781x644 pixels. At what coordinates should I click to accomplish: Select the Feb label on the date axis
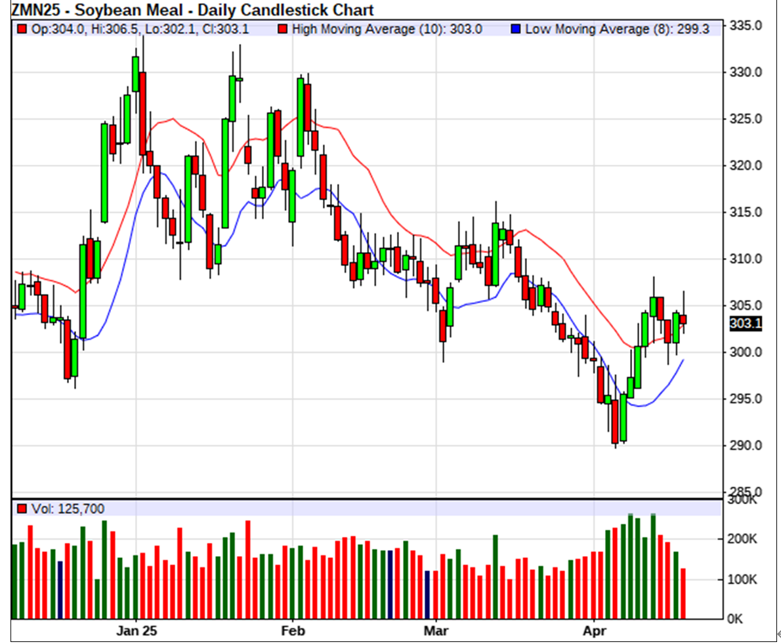tap(292, 631)
